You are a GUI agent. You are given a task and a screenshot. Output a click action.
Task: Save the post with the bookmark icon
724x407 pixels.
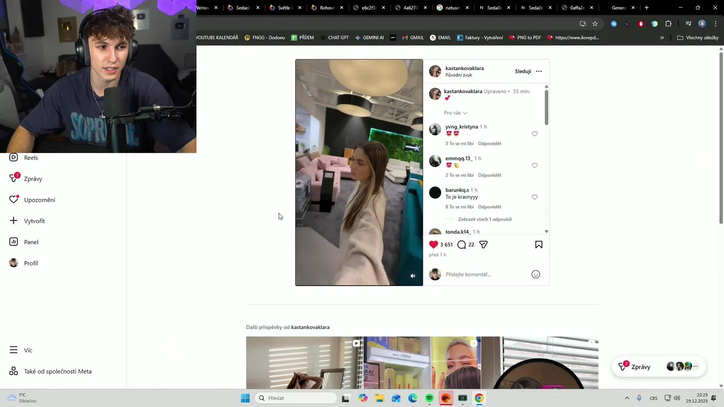coord(538,245)
